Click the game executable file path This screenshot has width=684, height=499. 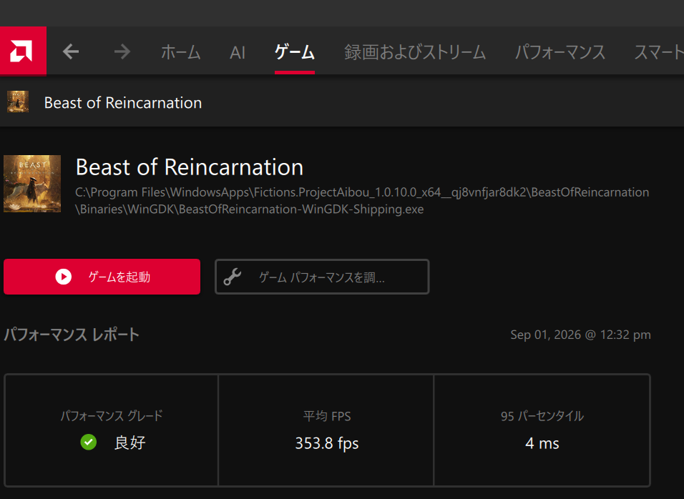pos(362,200)
